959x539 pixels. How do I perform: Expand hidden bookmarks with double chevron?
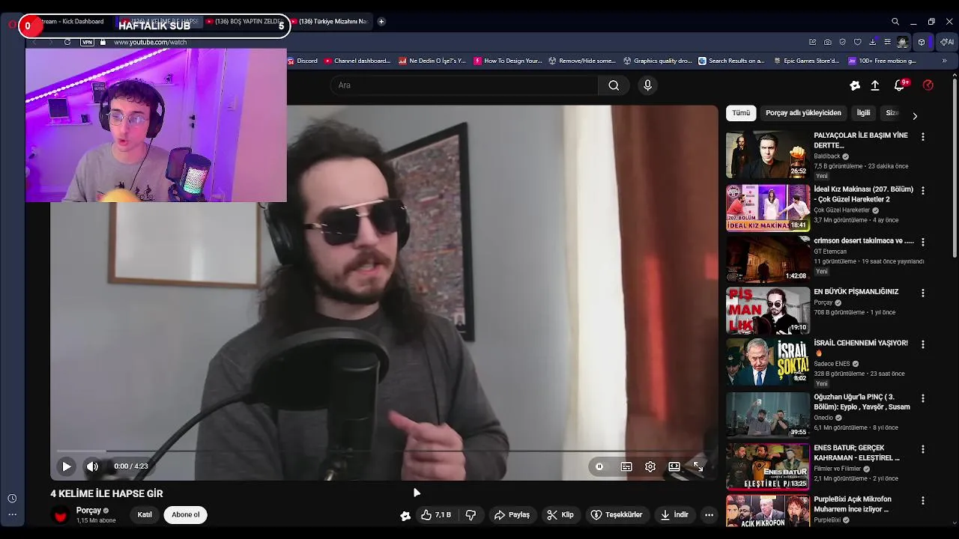(944, 61)
